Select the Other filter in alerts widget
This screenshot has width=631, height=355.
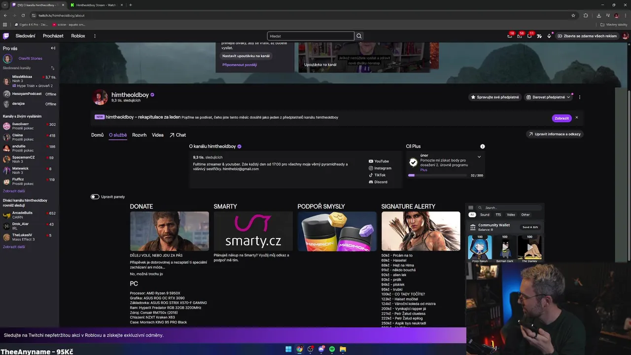[526, 214]
